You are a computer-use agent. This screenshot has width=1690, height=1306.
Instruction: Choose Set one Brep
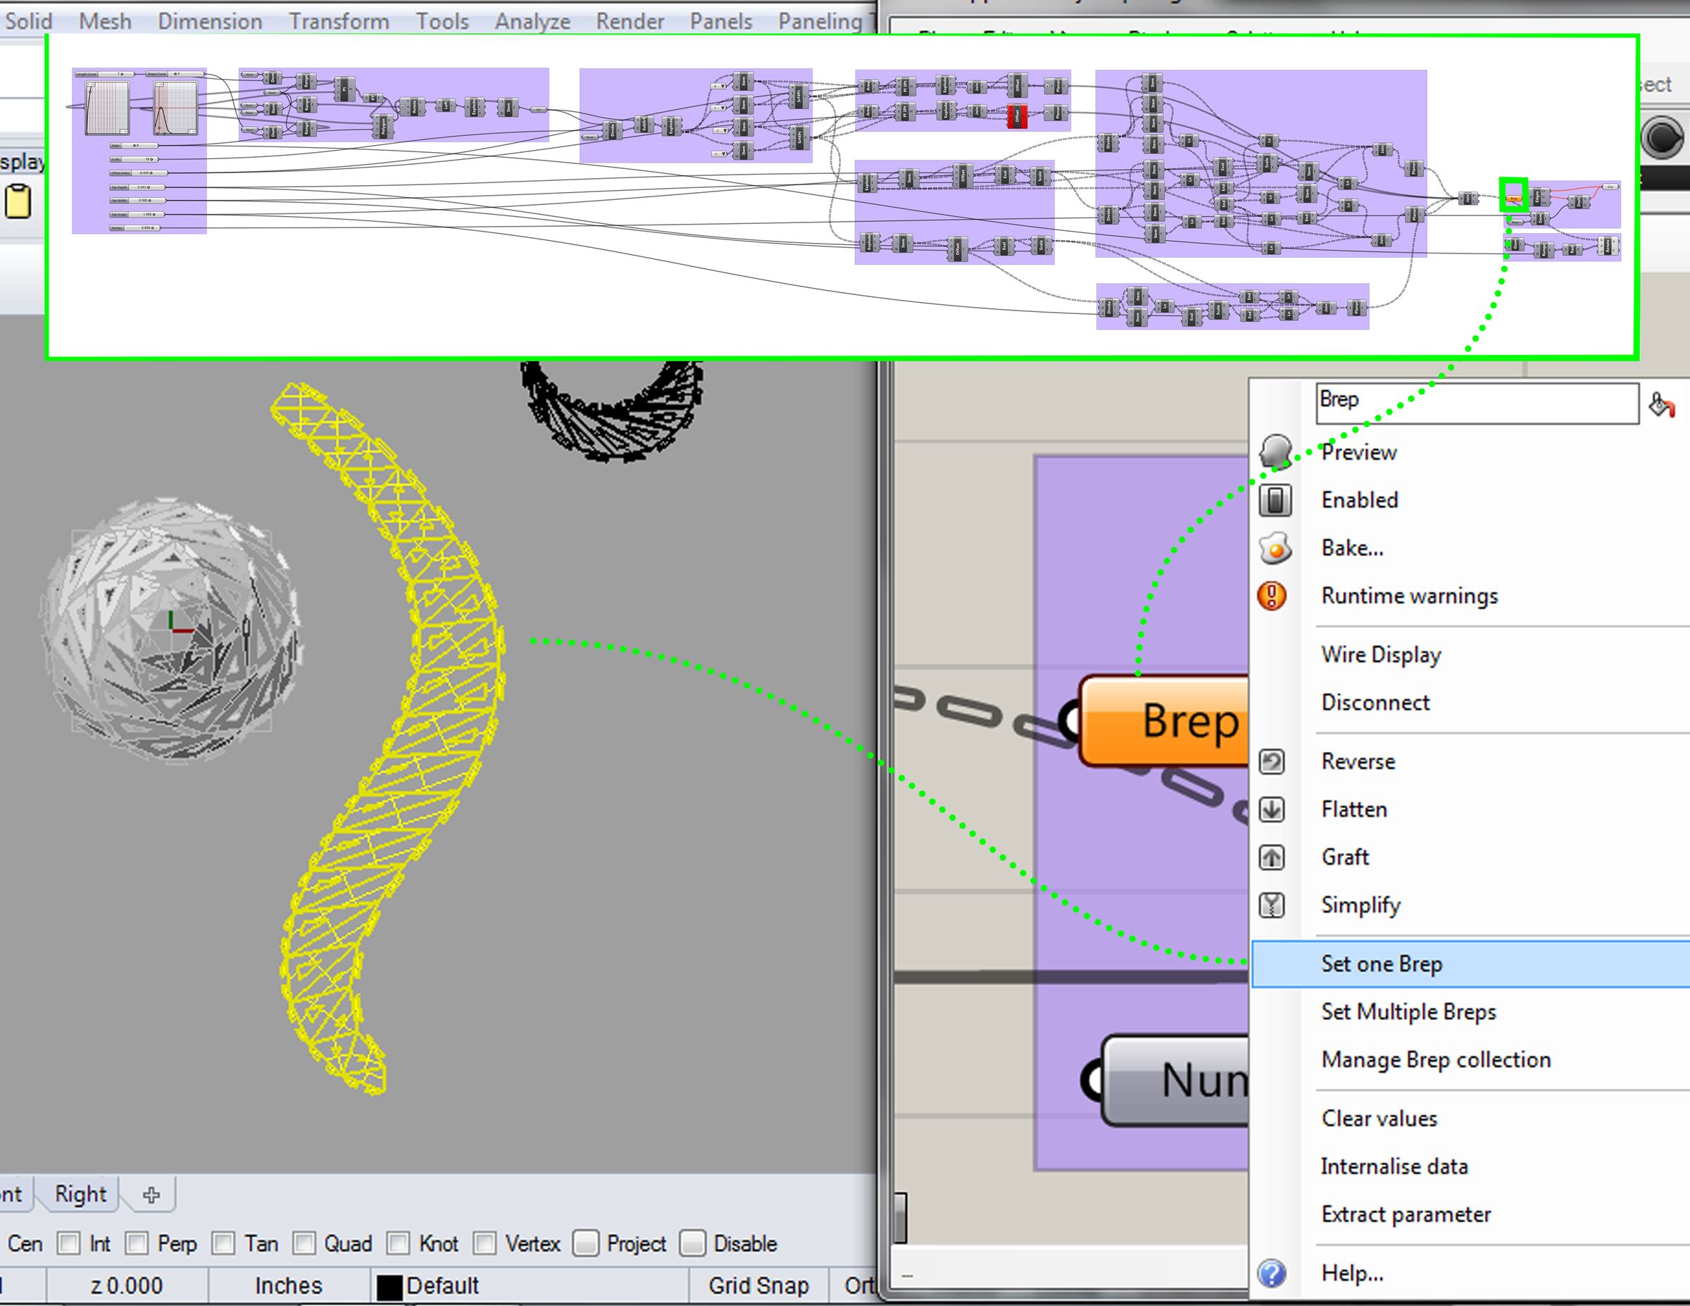(1382, 964)
